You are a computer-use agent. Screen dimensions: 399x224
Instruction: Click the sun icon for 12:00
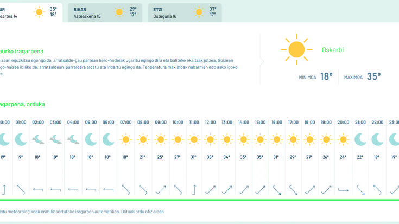[x=210, y=139]
